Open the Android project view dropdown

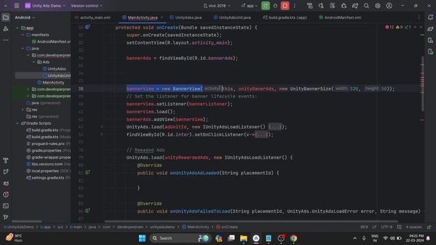25,18
